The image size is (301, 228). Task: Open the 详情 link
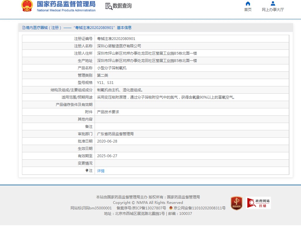[x=101, y=171]
